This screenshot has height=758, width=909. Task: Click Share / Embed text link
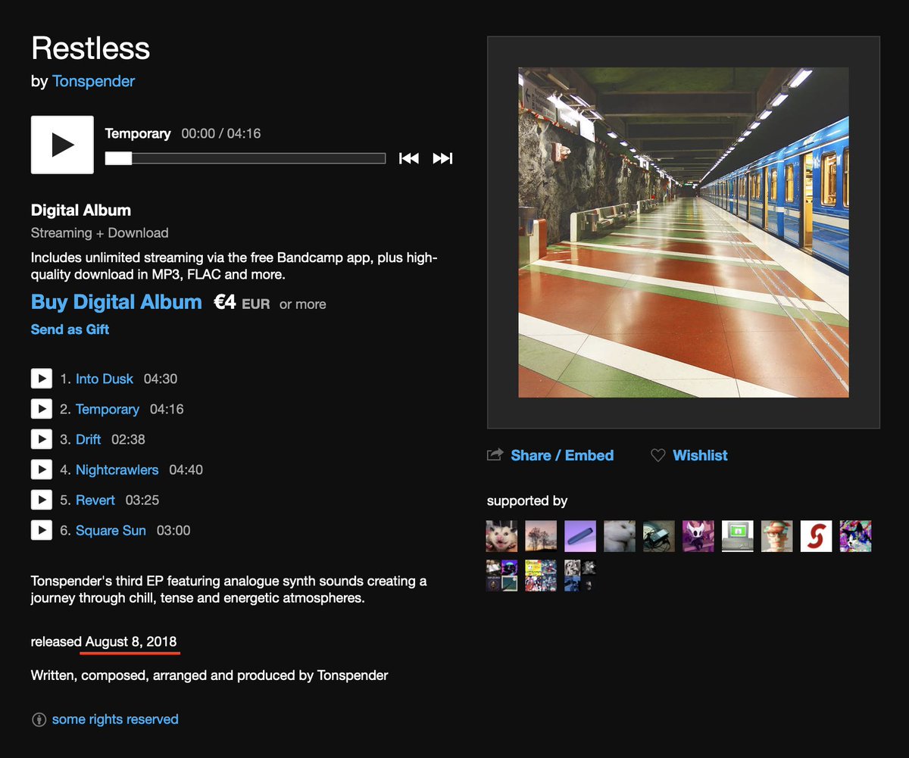[562, 455]
